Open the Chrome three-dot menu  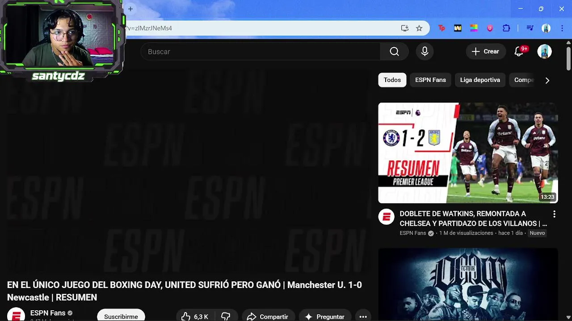tap(562, 28)
